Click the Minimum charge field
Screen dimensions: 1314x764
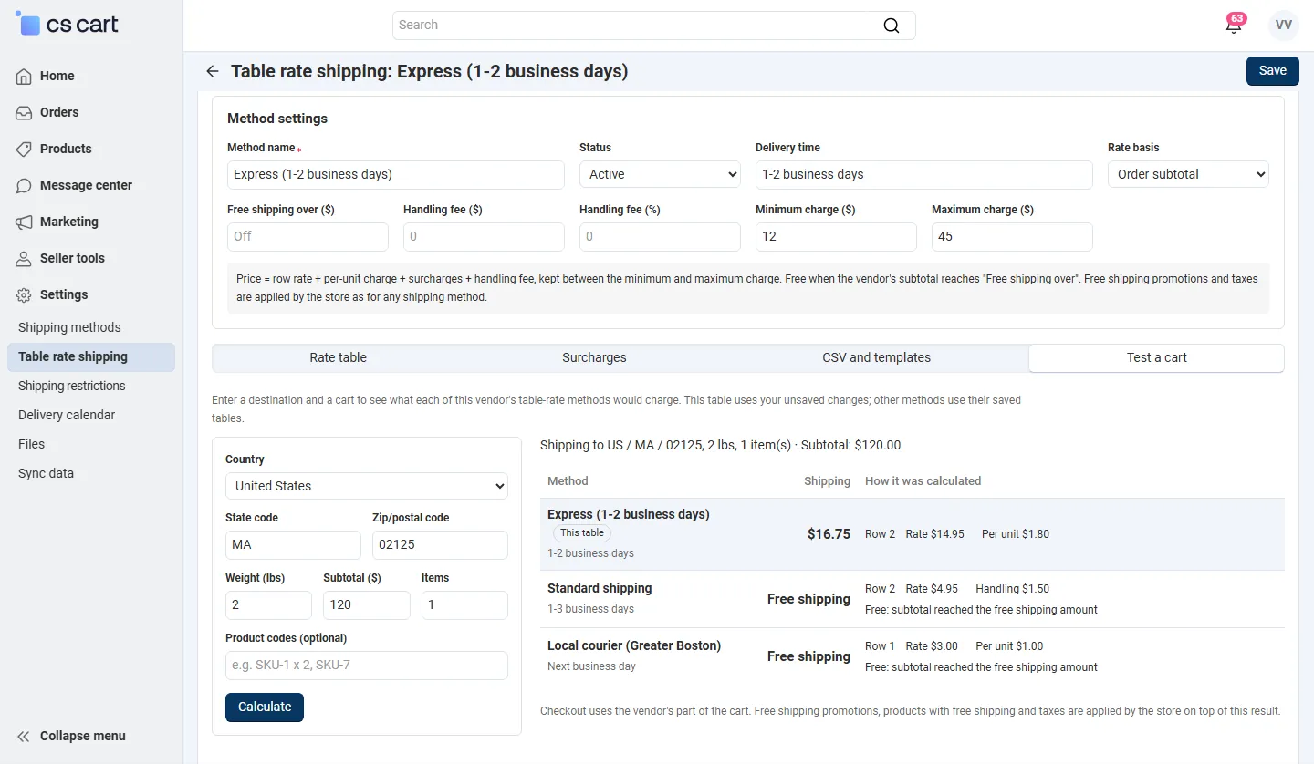(836, 236)
